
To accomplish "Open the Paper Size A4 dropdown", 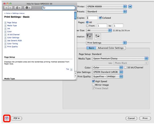I will tap(99, 30).
